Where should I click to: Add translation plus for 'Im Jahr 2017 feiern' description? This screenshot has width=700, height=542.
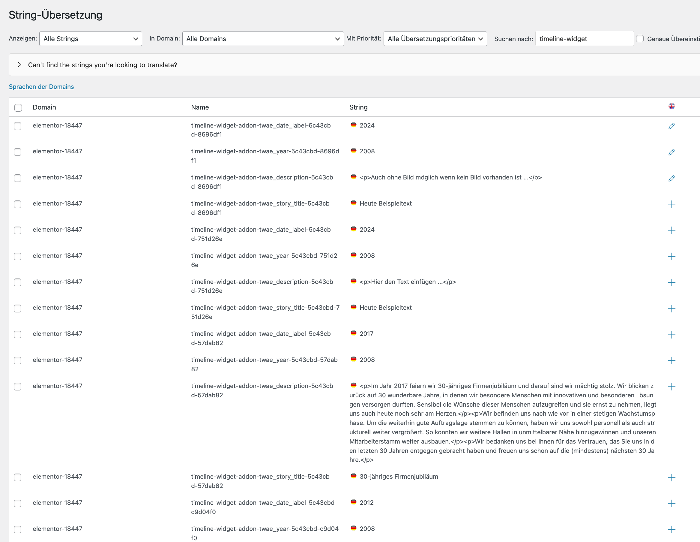coord(672,387)
